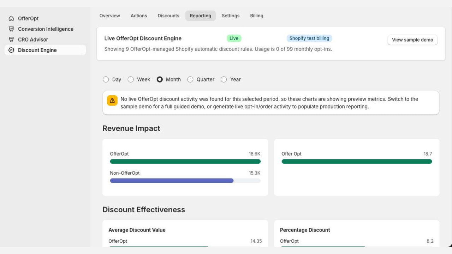
Task: Open OfferOpt in the sidebar
Action: point(45,18)
